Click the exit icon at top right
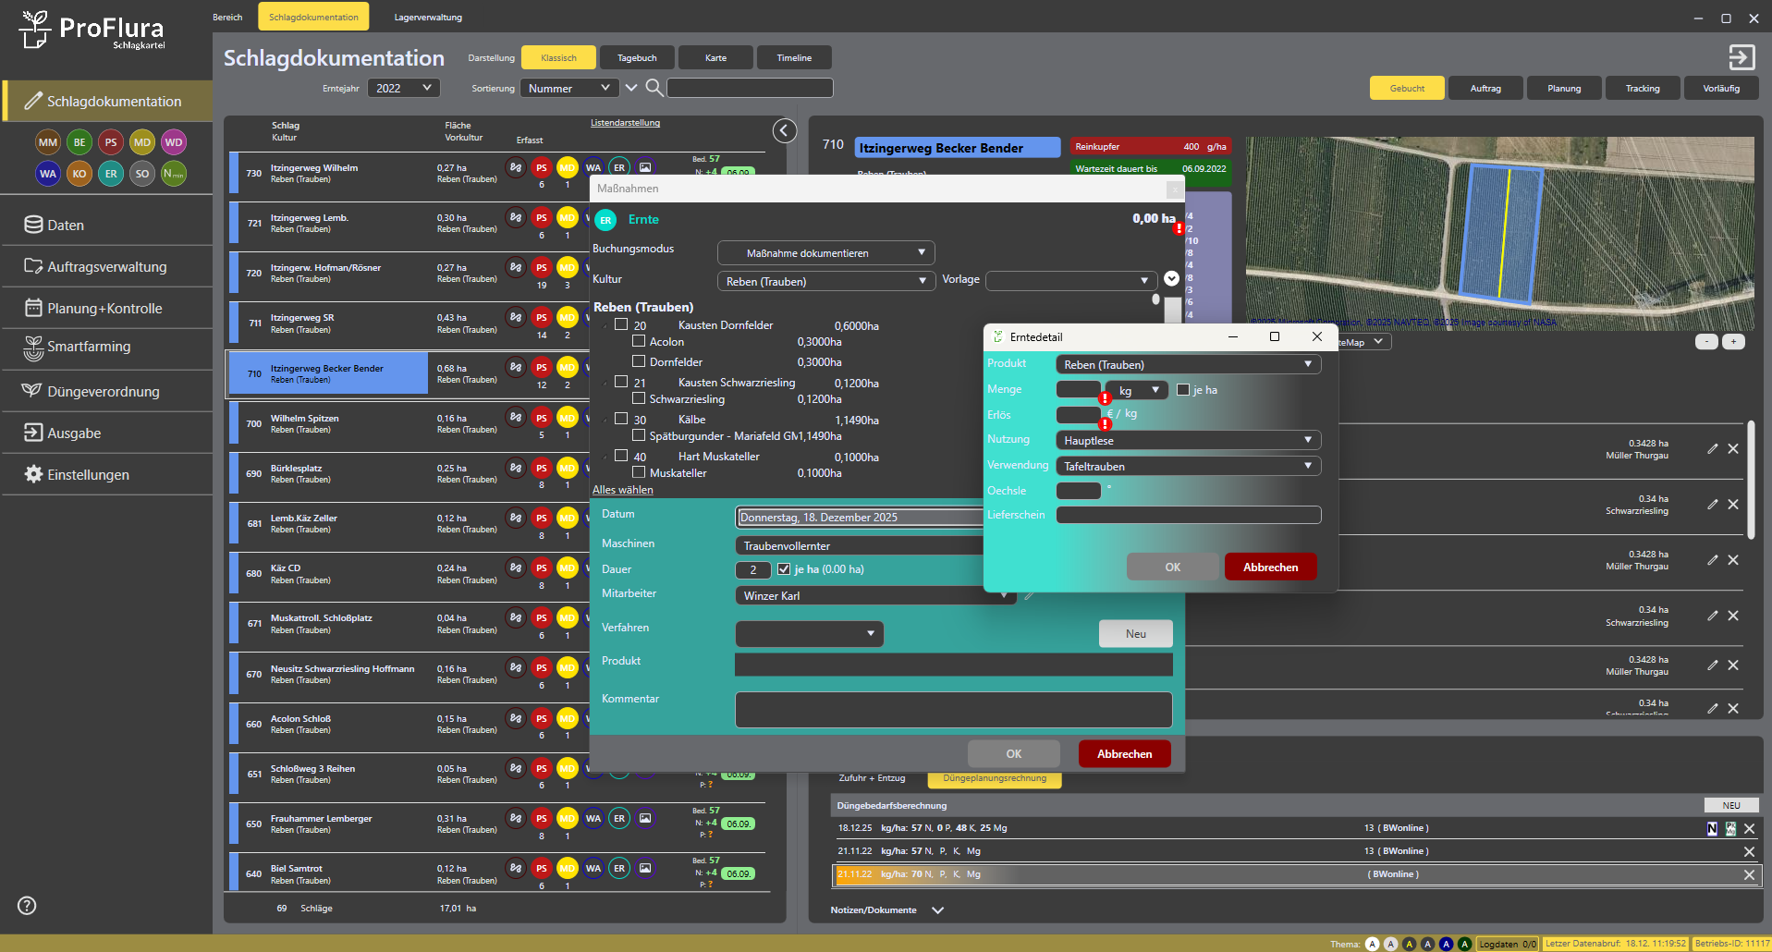The height and width of the screenshot is (952, 1772). [x=1741, y=57]
